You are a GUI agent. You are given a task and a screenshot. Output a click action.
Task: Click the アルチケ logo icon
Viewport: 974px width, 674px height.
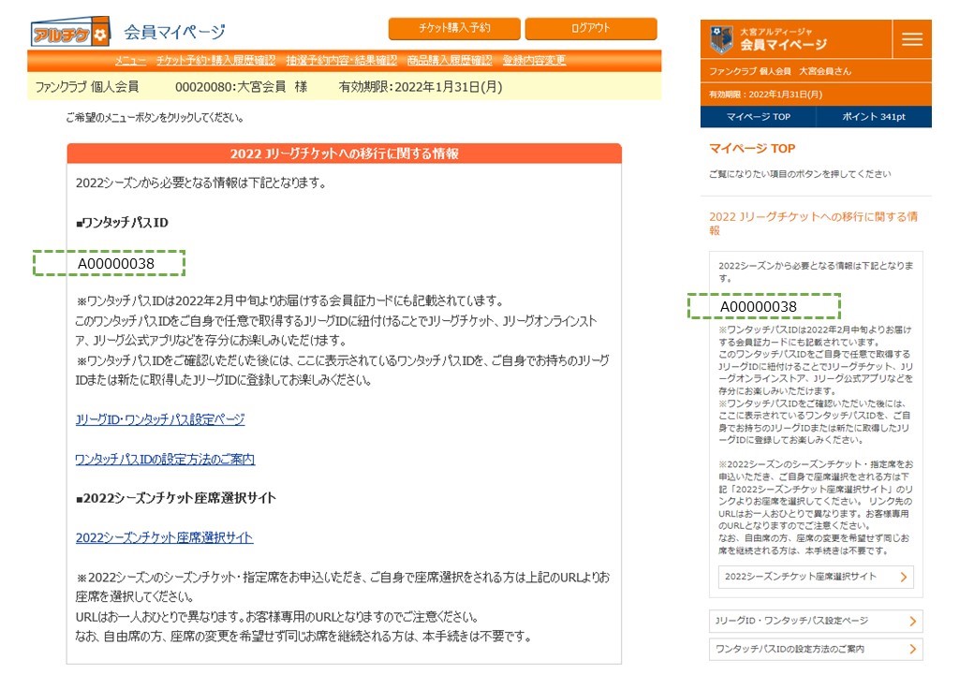coord(70,32)
